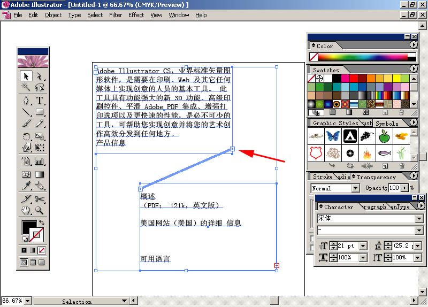The image size is (428, 307).
Task: Select the Blend tool
Action: click(x=40, y=186)
